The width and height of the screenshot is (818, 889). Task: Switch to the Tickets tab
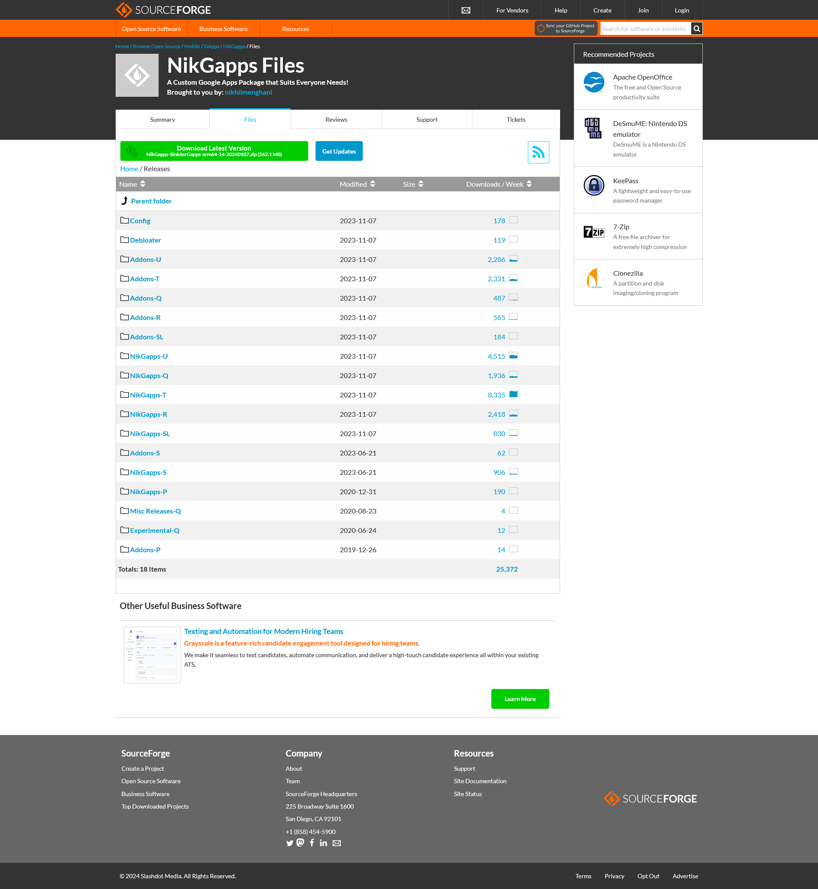[516, 120]
